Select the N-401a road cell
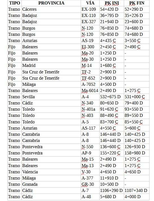 point(90,109)
